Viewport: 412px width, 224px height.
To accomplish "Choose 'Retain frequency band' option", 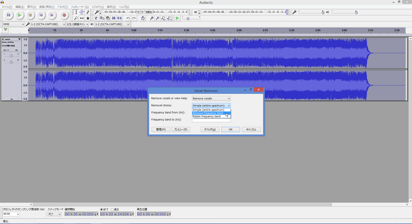I will click(211, 116).
